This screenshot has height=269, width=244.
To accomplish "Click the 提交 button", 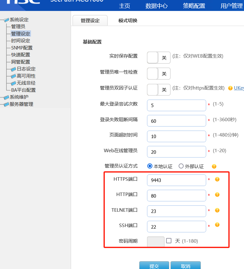I will click(x=154, y=266).
